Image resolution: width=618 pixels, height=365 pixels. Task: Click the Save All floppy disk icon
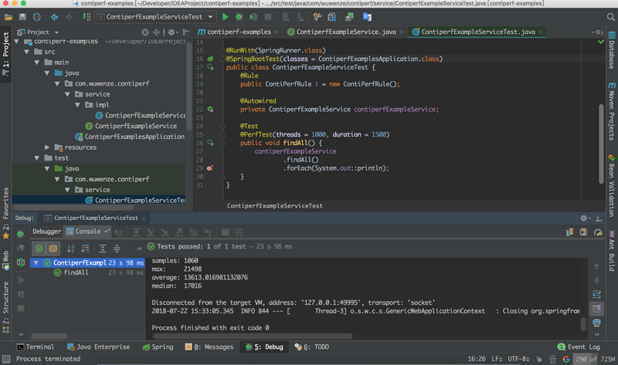click(x=22, y=17)
